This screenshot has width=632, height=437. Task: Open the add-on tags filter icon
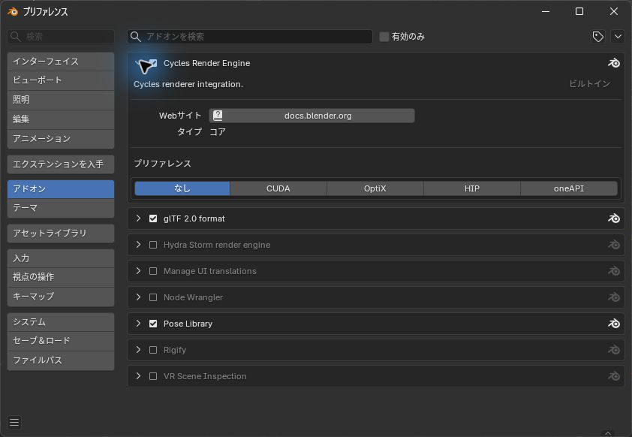pyautogui.click(x=597, y=37)
